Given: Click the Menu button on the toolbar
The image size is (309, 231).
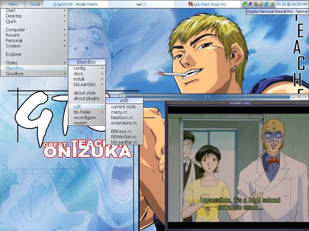Looking at the screenshot, I should 13,4.
